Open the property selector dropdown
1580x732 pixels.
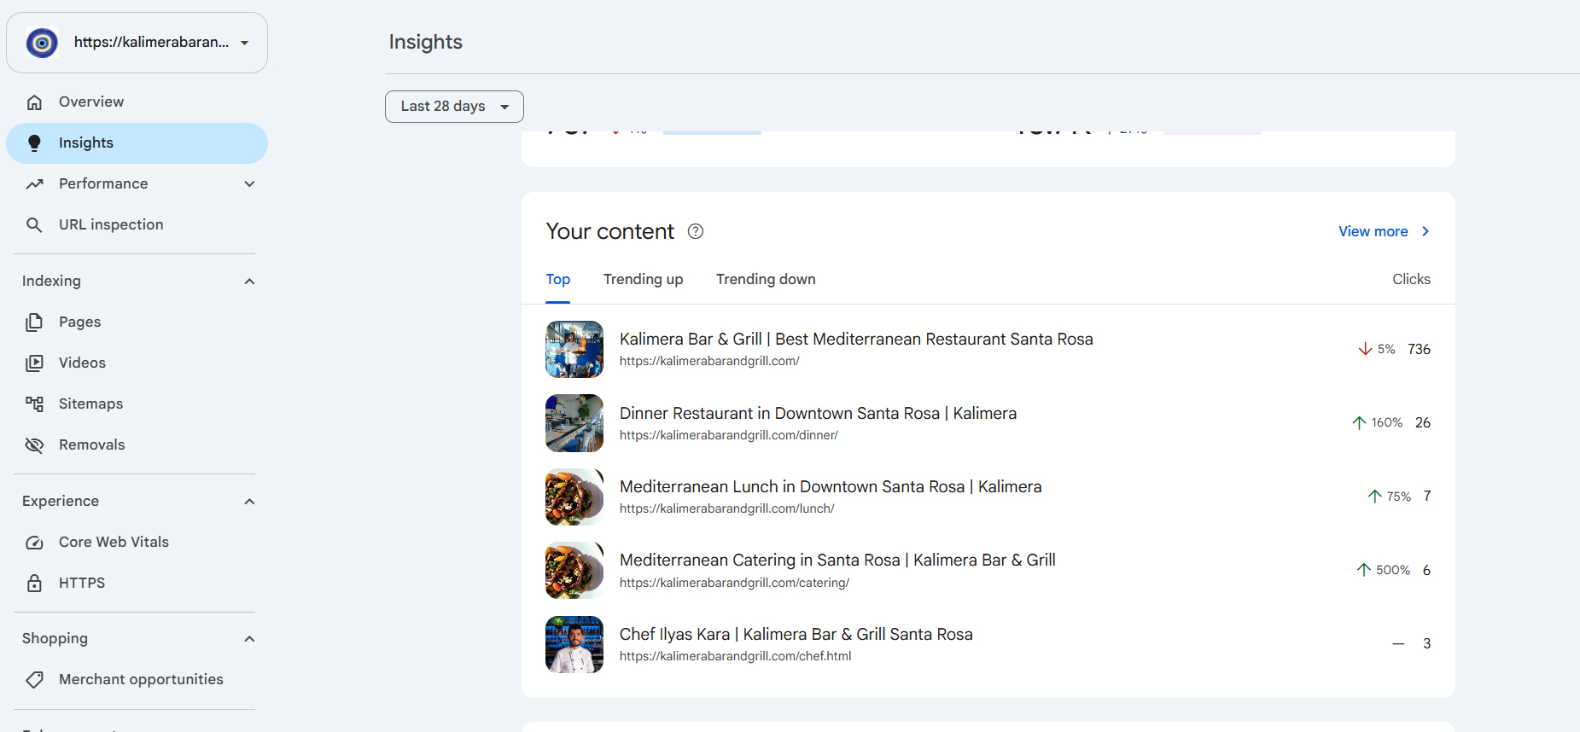(x=137, y=43)
